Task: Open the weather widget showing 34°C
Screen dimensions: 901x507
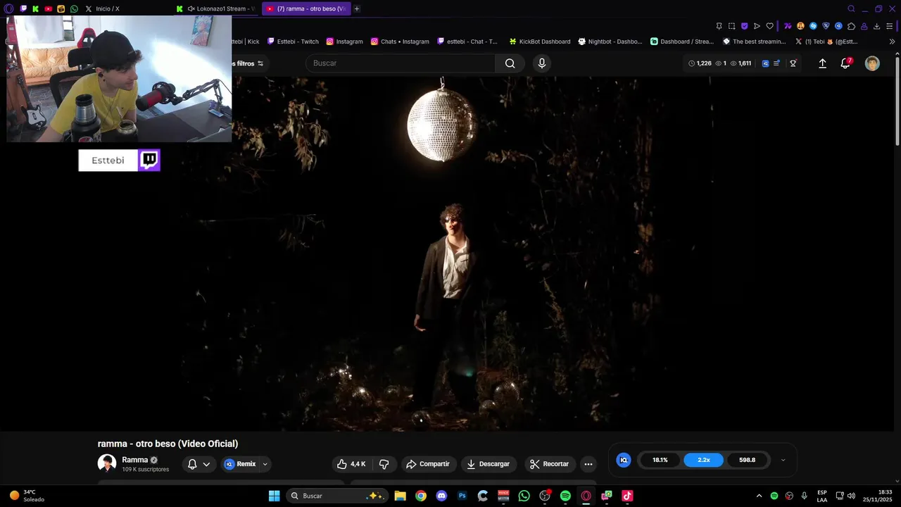Action: coord(27,496)
